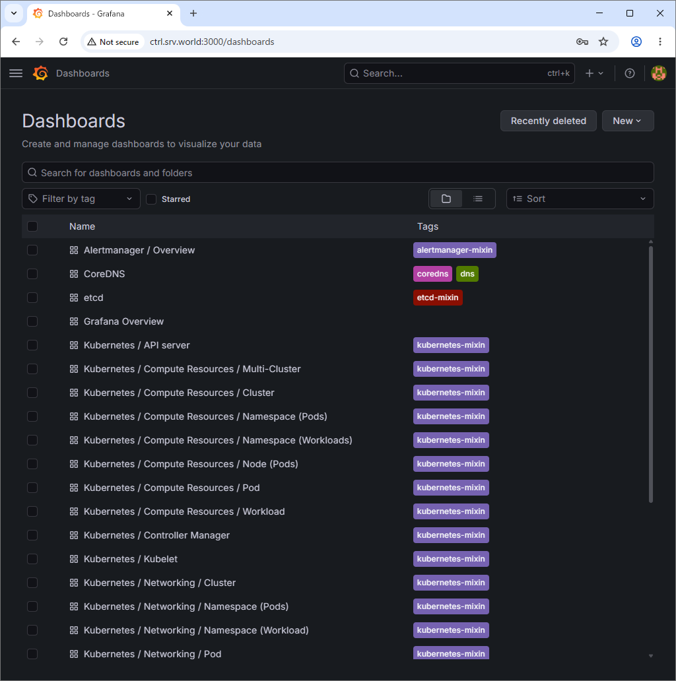The width and height of the screenshot is (676, 681).
Task: Click dashboard icon beside Kubernetes / Kubelet
Action: tap(74, 560)
